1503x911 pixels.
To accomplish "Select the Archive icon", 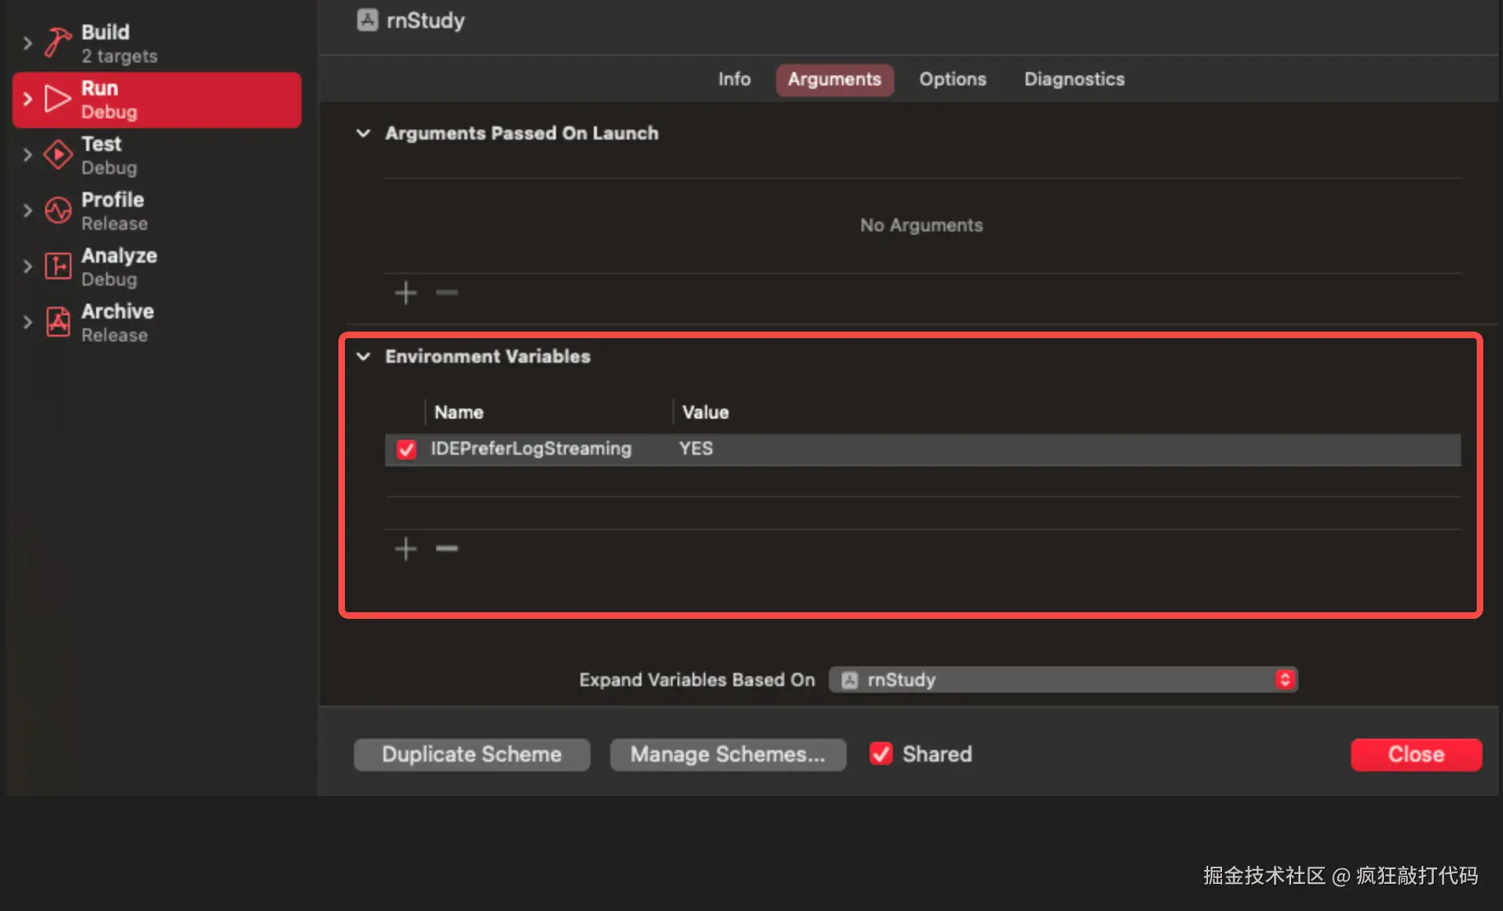I will point(57,322).
